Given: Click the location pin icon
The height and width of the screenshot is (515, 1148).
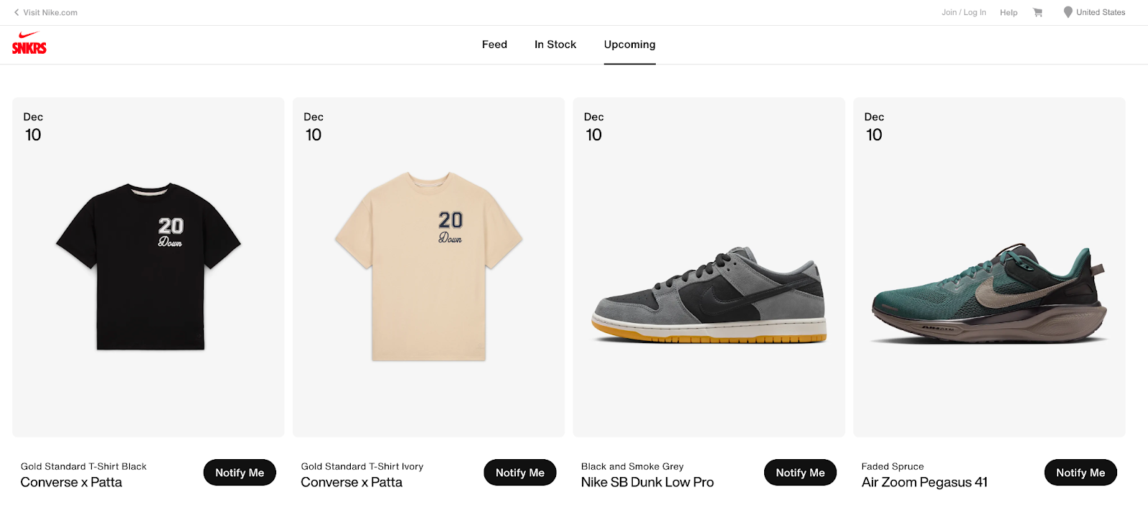Looking at the screenshot, I should (x=1067, y=11).
